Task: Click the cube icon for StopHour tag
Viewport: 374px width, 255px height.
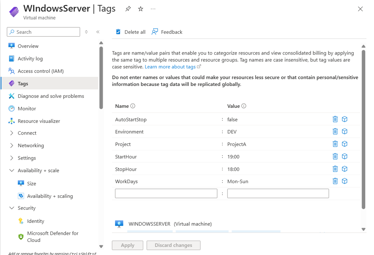Action: (x=345, y=169)
